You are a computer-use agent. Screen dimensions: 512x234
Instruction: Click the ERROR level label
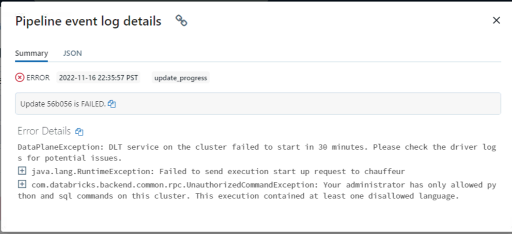38,78
